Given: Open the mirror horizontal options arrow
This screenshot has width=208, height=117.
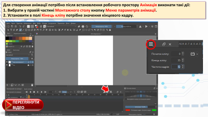Looking at the screenshot, I should click(x=143, y=26).
